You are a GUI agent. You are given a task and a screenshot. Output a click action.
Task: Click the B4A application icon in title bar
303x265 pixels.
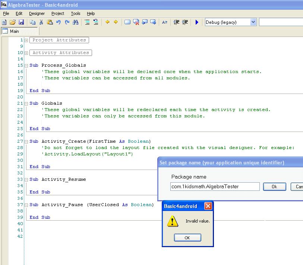click(x=3, y=4)
